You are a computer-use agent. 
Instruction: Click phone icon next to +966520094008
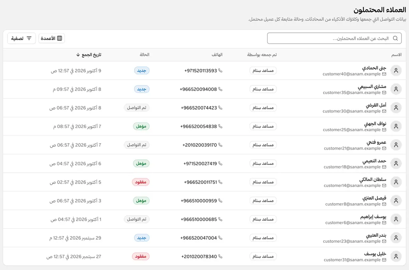(220, 89)
